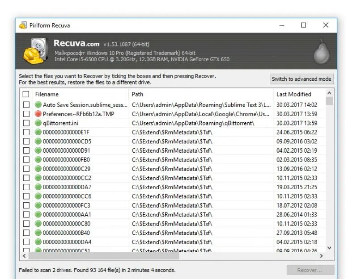Screen dimensions: 361x279
Task: Maximize the Piriform Recuva window
Action: (x=303, y=25)
